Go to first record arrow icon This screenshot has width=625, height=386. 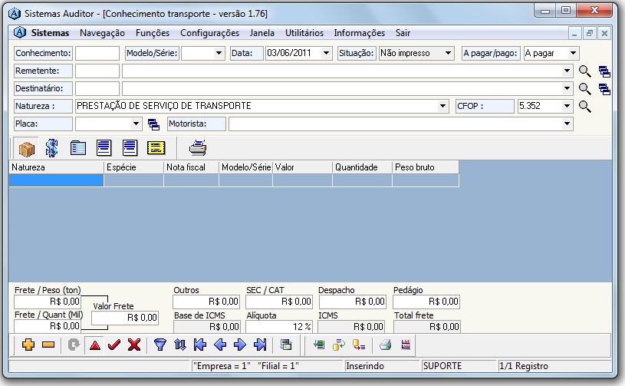click(x=200, y=345)
